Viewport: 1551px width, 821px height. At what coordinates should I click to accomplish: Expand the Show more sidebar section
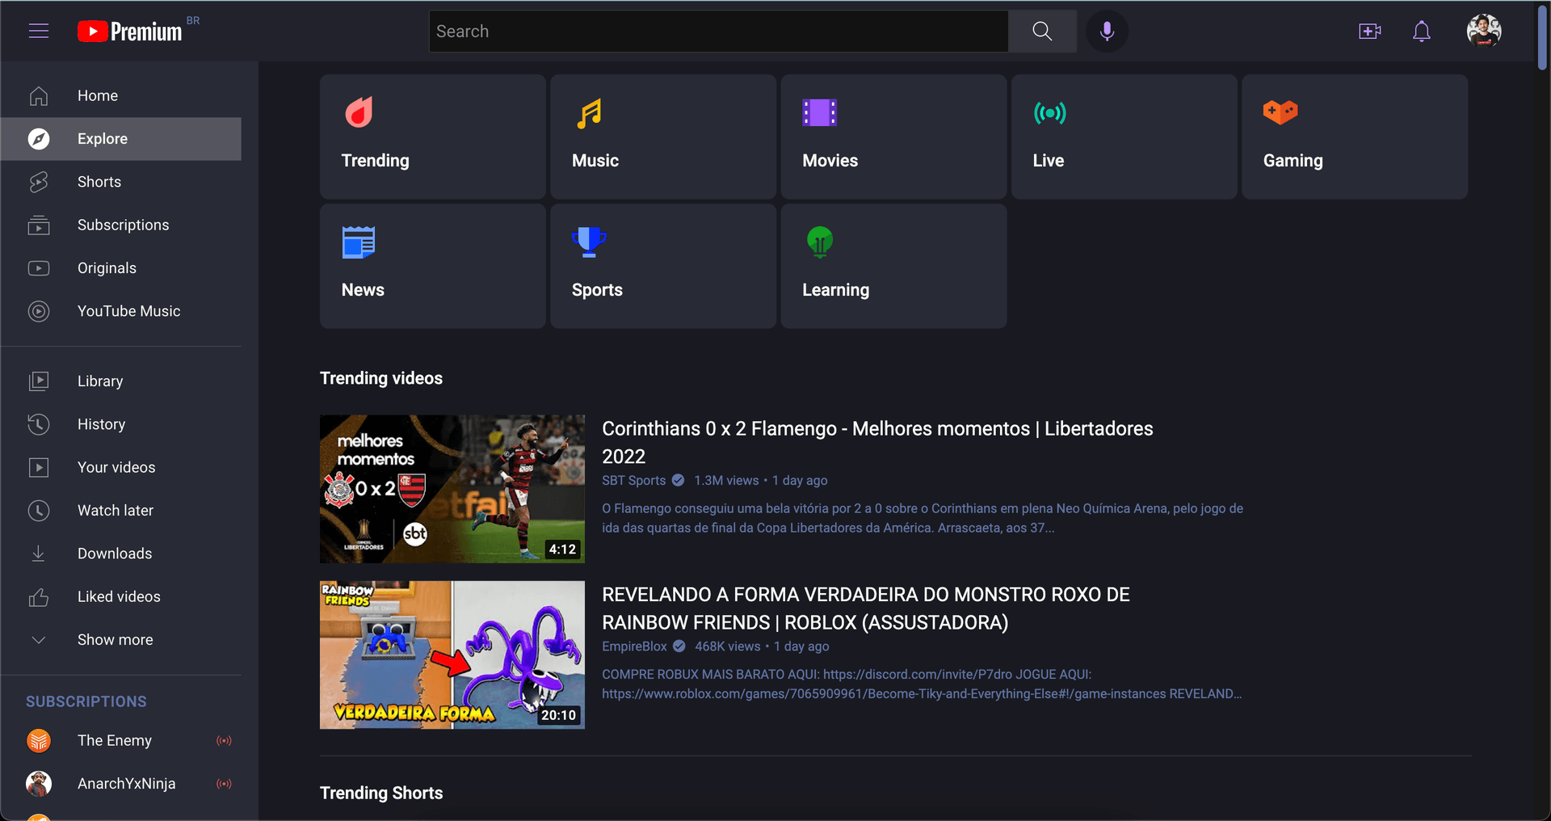tap(115, 639)
